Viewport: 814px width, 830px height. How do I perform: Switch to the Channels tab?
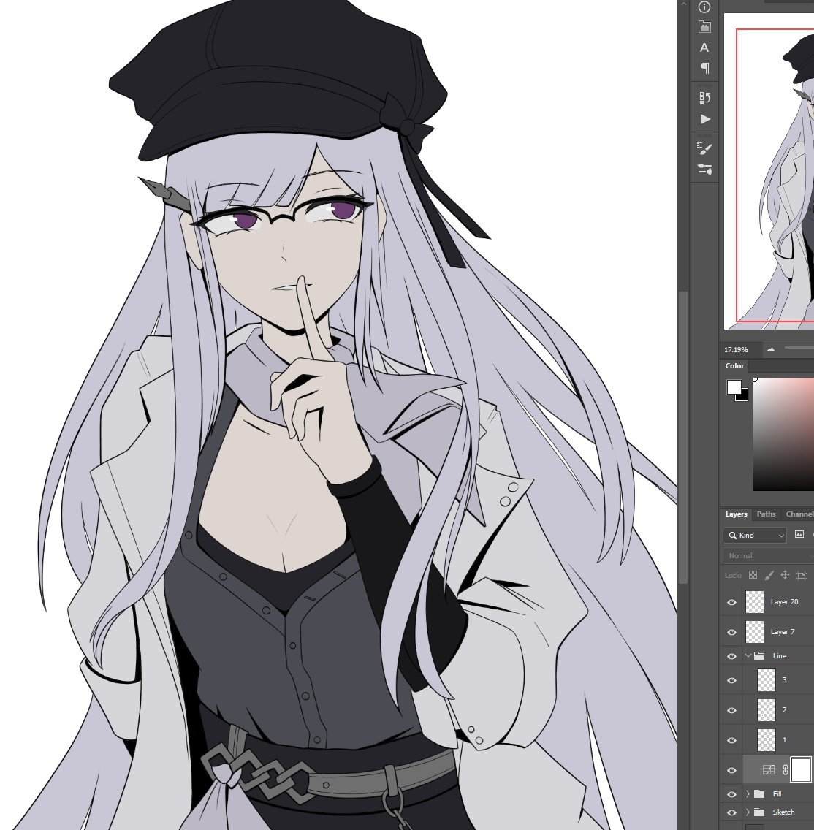pos(799,514)
